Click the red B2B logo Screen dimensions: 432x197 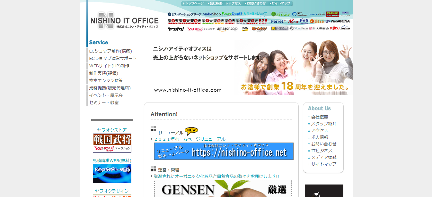tap(263, 21)
